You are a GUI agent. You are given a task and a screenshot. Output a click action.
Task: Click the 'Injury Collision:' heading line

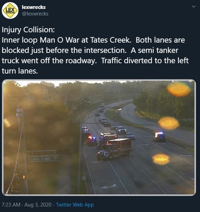[28, 30]
